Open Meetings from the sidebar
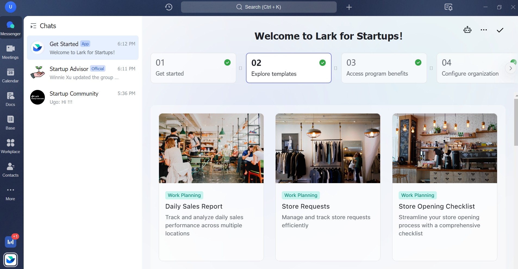Screen dimensions: 518x269 pos(11,52)
